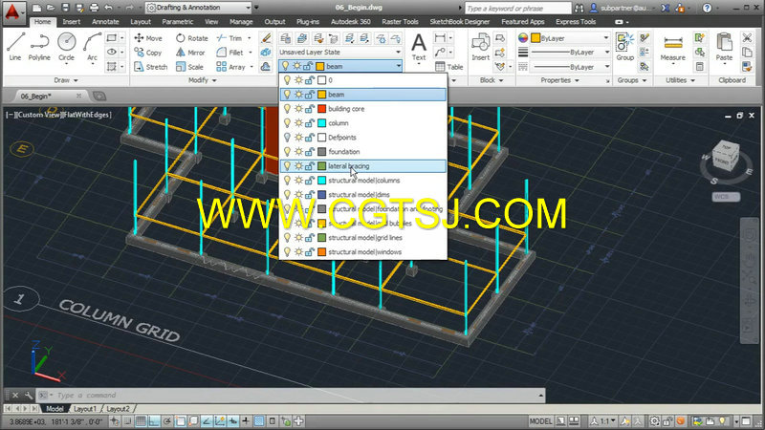Click the orange color swatch of beam layer
765x430 pixels.
coord(322,95)
